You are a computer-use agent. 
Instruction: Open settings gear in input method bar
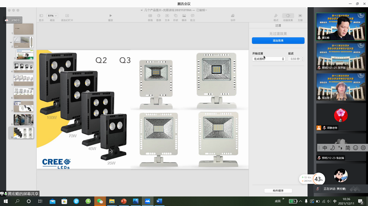point(363,148)
